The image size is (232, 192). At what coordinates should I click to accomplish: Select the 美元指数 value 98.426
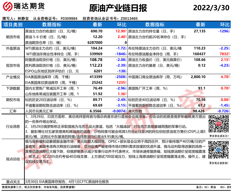pyautogui.click(x=199, y=111)
